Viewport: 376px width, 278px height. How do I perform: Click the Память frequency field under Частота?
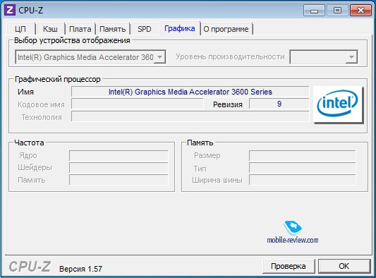[x=119, y=180]
